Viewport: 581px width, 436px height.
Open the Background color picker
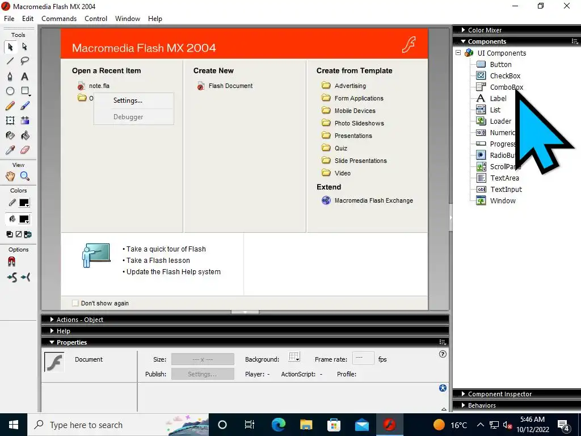click(x=294, y=357)
